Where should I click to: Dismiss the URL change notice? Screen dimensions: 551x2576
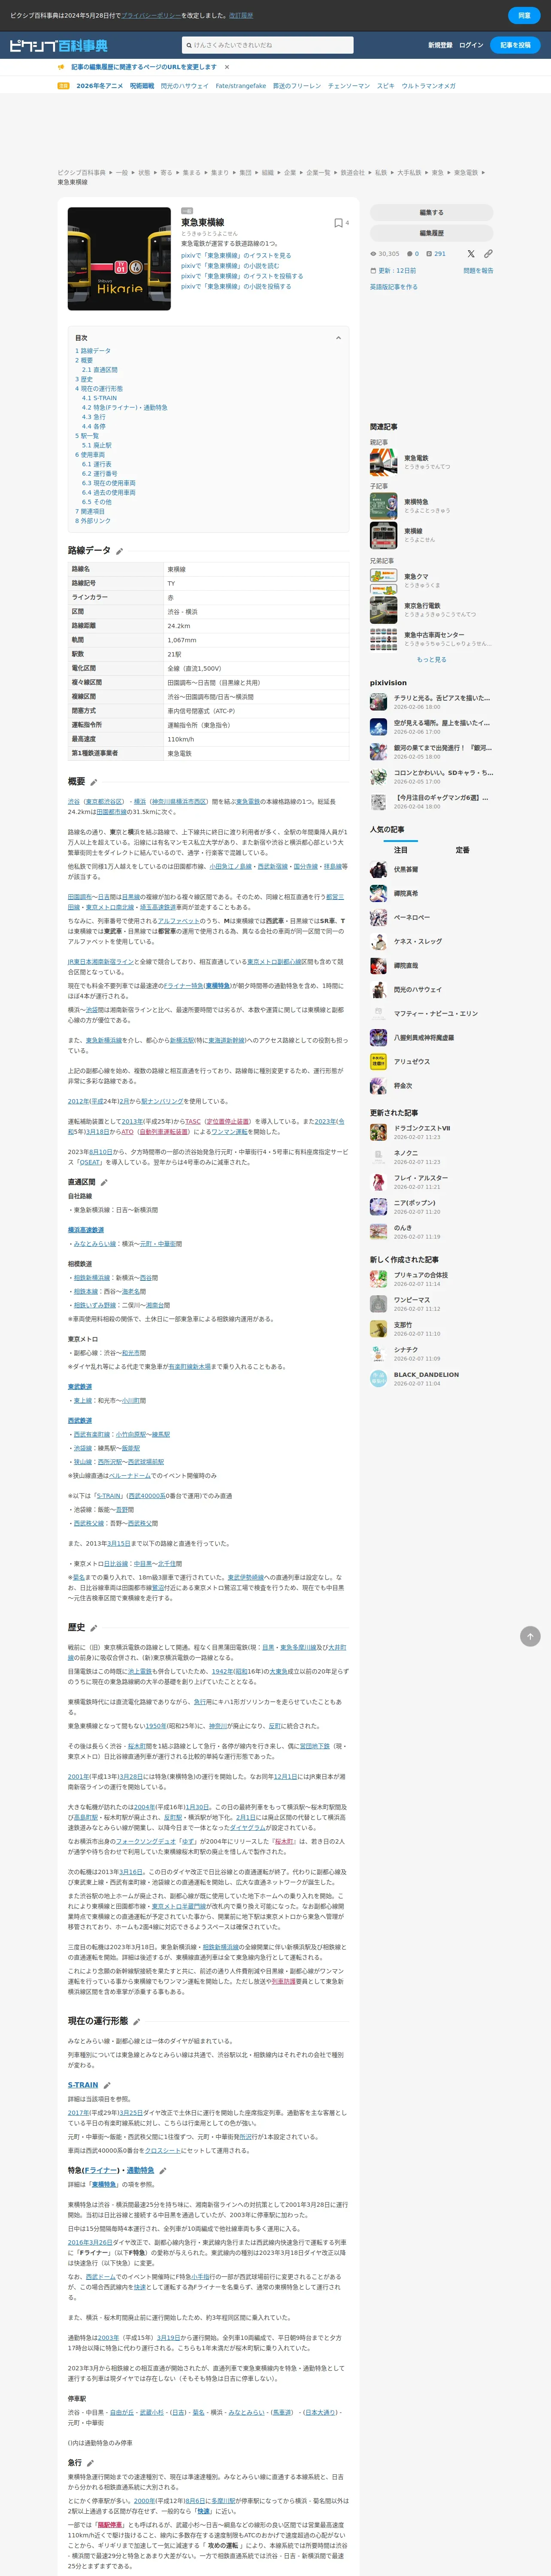pos(227,67)
